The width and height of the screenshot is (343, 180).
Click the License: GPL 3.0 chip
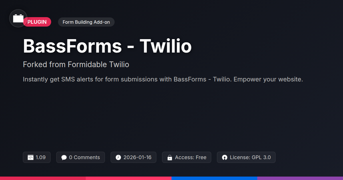246,157
